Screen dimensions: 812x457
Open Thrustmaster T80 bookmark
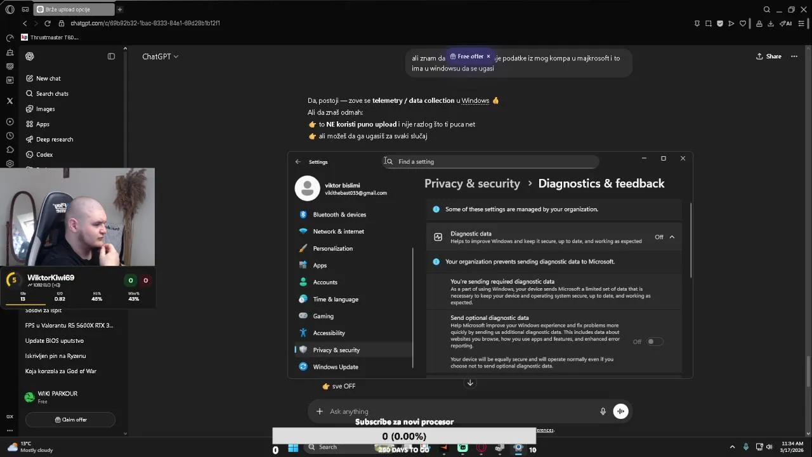point(50,37)
